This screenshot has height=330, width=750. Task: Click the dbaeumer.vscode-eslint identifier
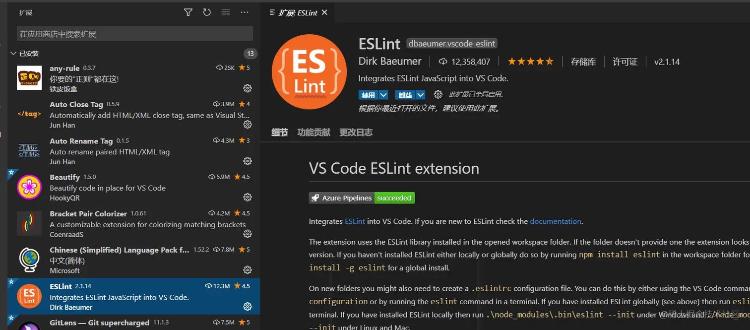[x=451, y=44]
